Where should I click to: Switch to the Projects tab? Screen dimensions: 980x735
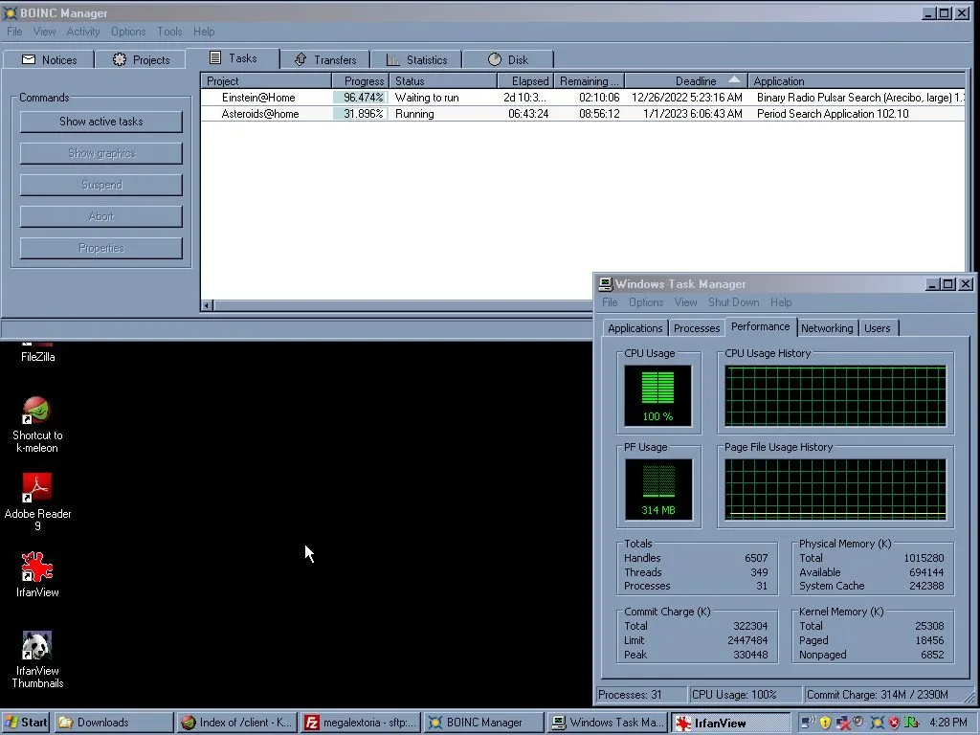pyautogui.click(x=141, y=60)
